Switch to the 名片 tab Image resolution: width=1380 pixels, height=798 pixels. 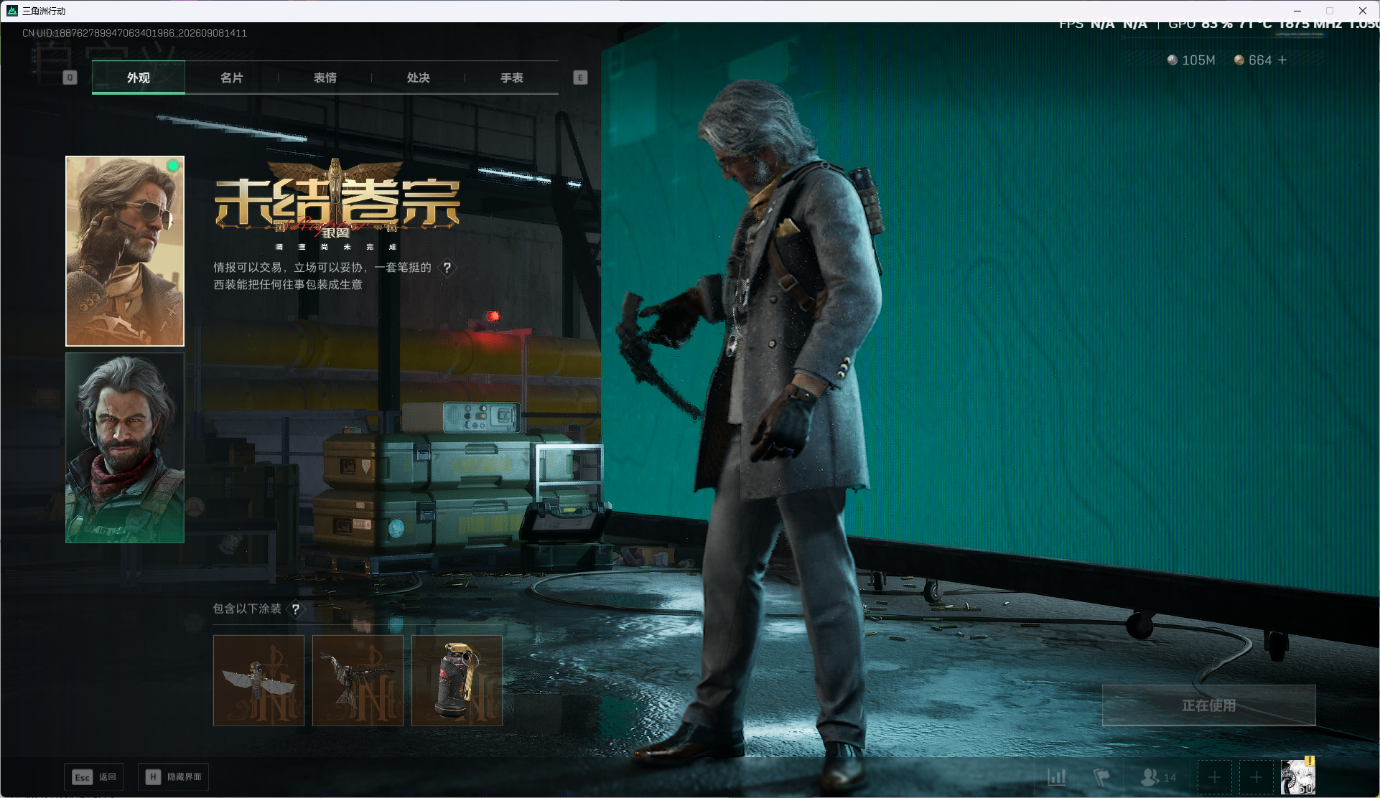[231, 78]
